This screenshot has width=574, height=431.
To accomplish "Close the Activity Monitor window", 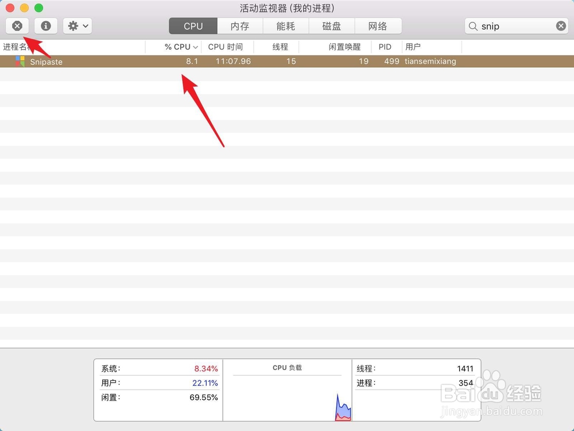I will [x=10, y=7].
